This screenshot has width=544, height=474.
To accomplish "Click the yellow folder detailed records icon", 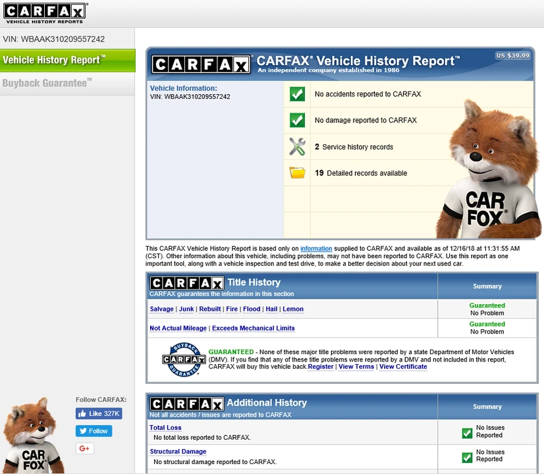I will pyautogui.click(x=297, y=172).
